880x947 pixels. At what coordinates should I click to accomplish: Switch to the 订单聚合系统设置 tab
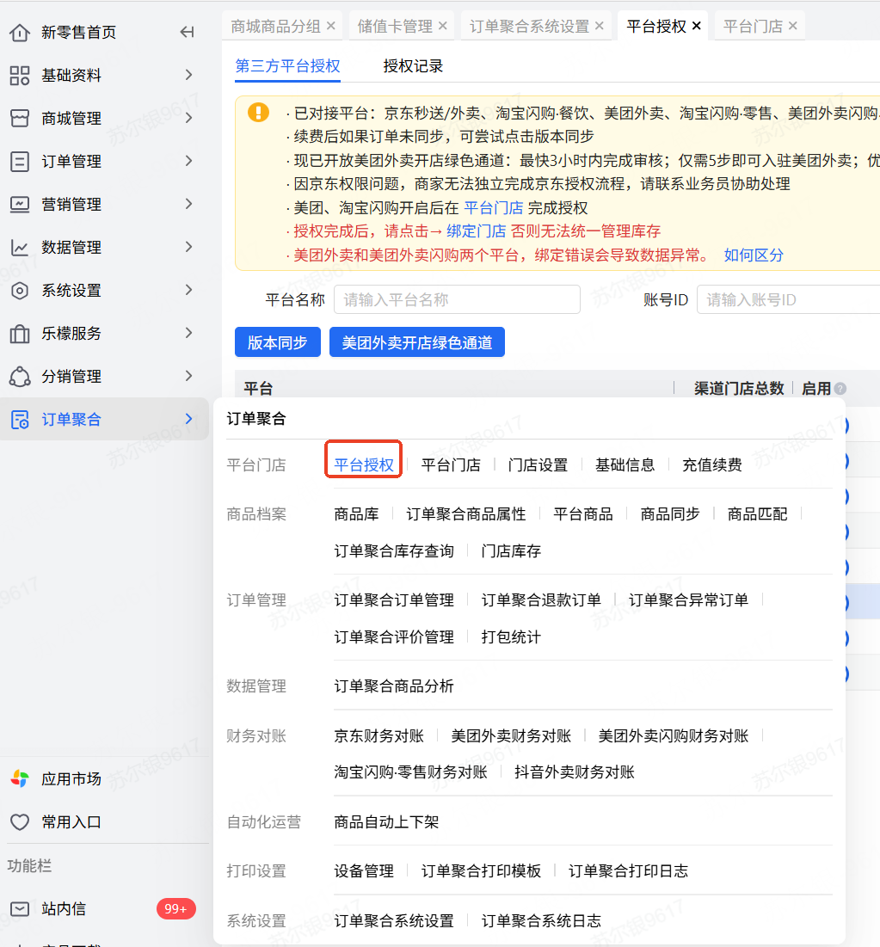pyautogui.click(x=529, y=27)
